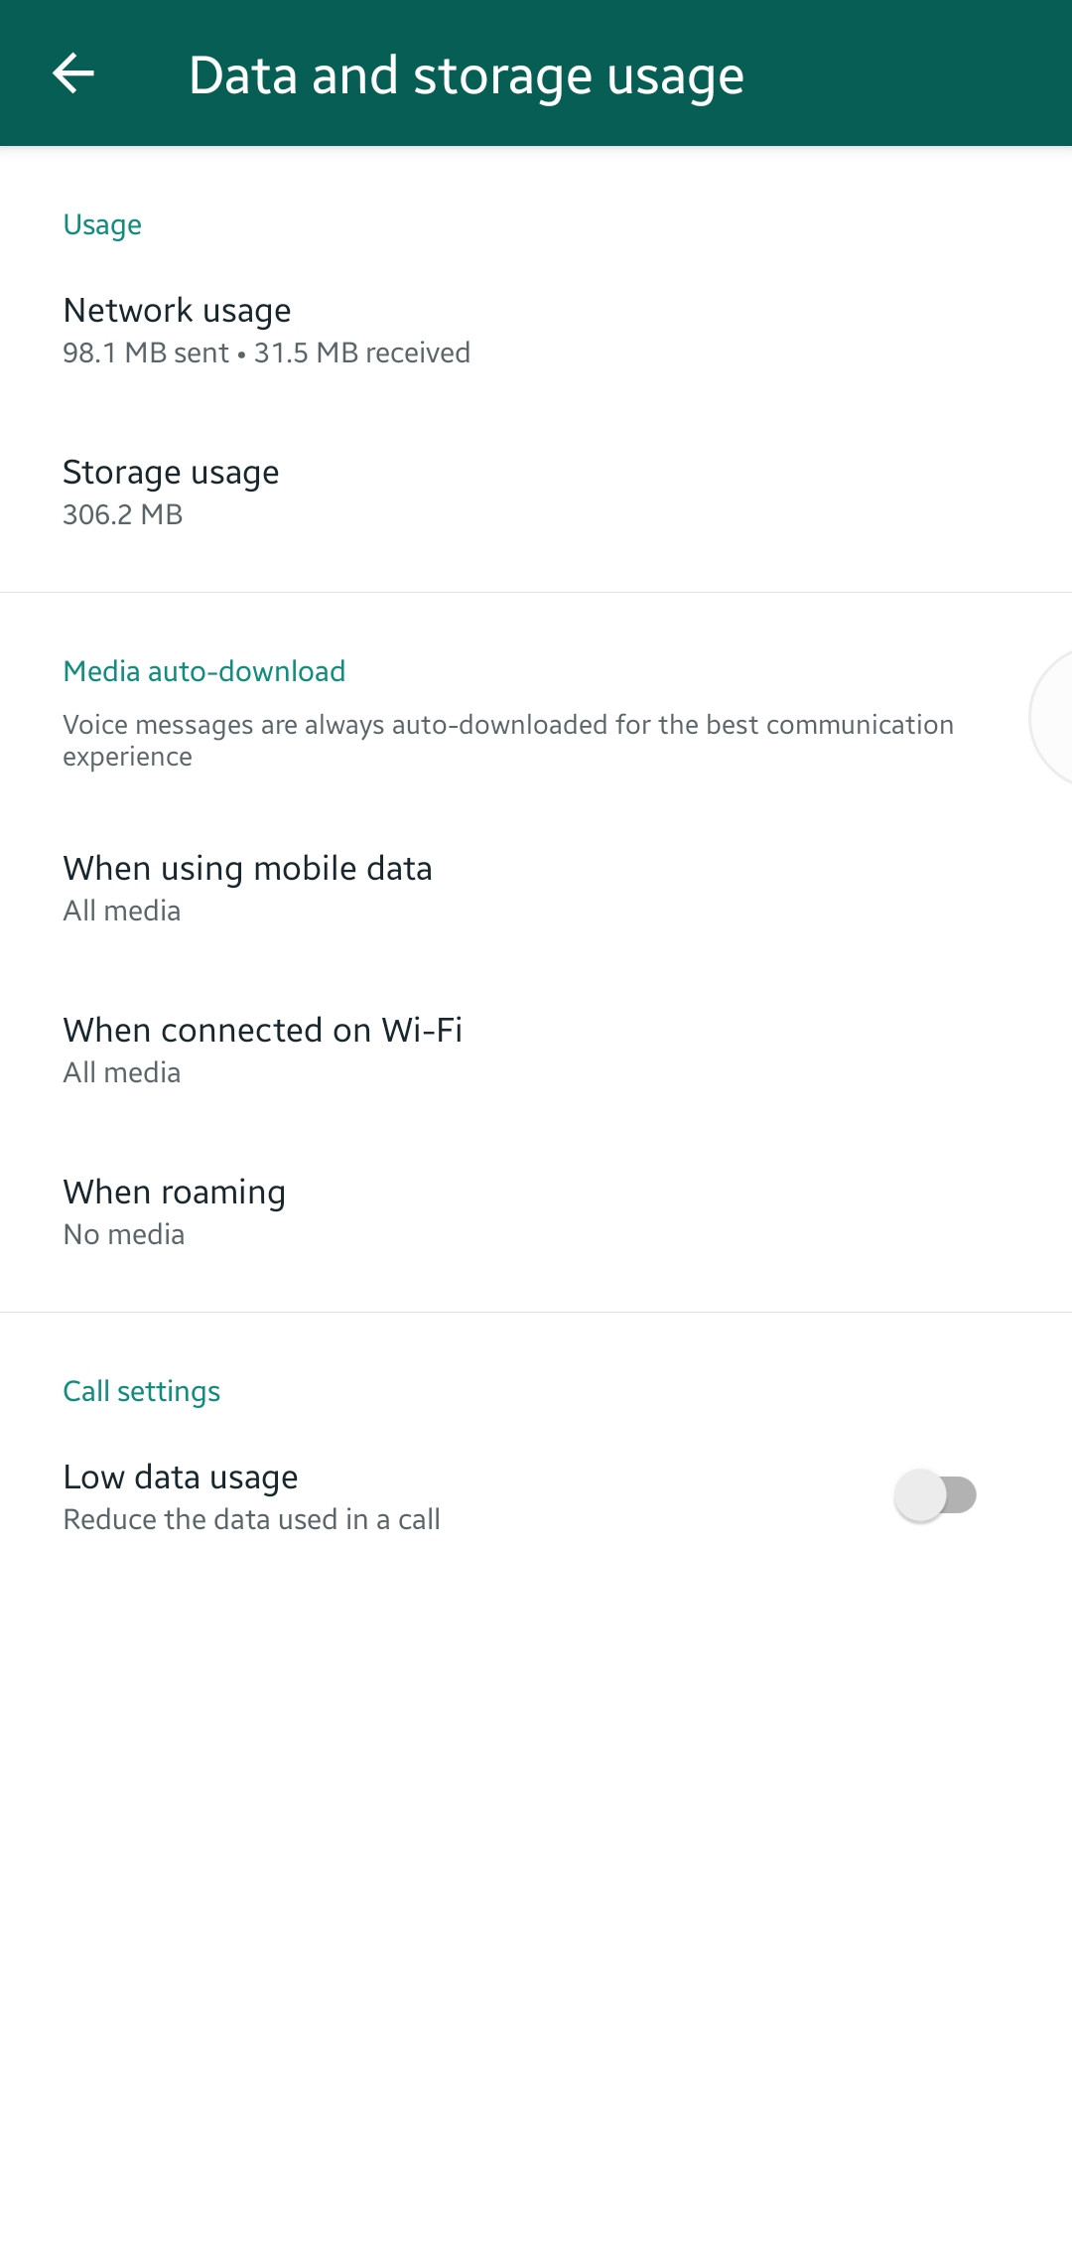The height and width of the screenshot is (2253, 1072).
Task: Toggle the Low data usage switch
Action: point(935,1495)
